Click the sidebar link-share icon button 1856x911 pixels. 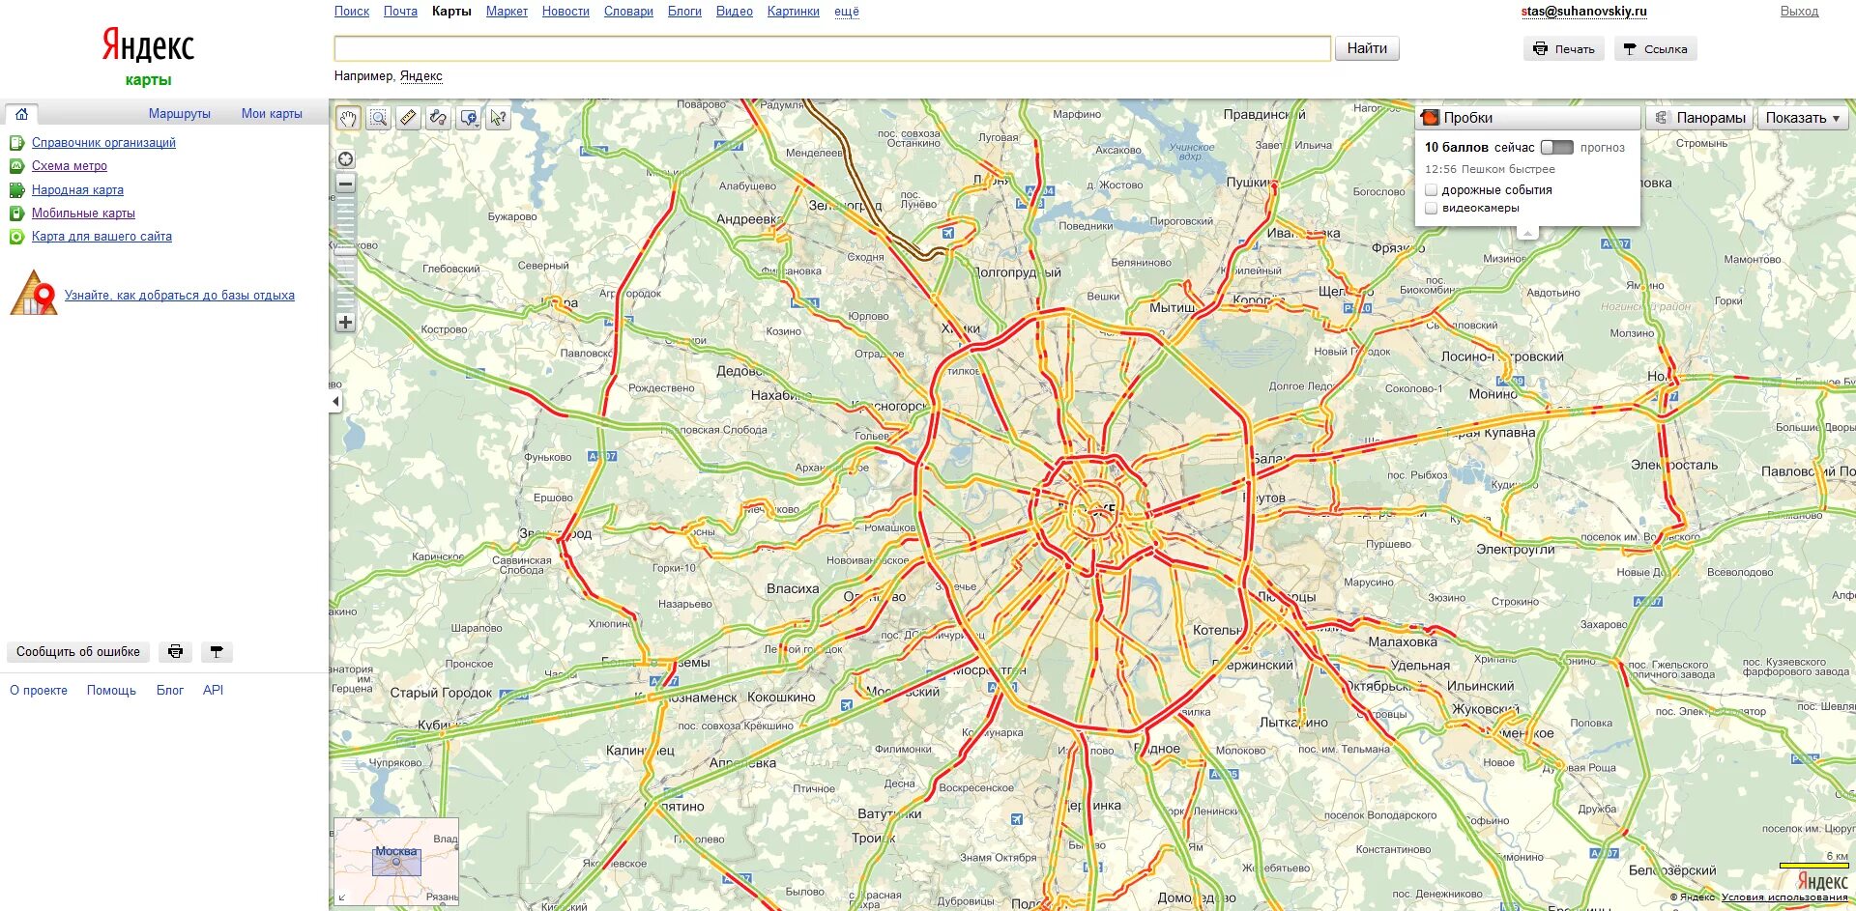217,652
